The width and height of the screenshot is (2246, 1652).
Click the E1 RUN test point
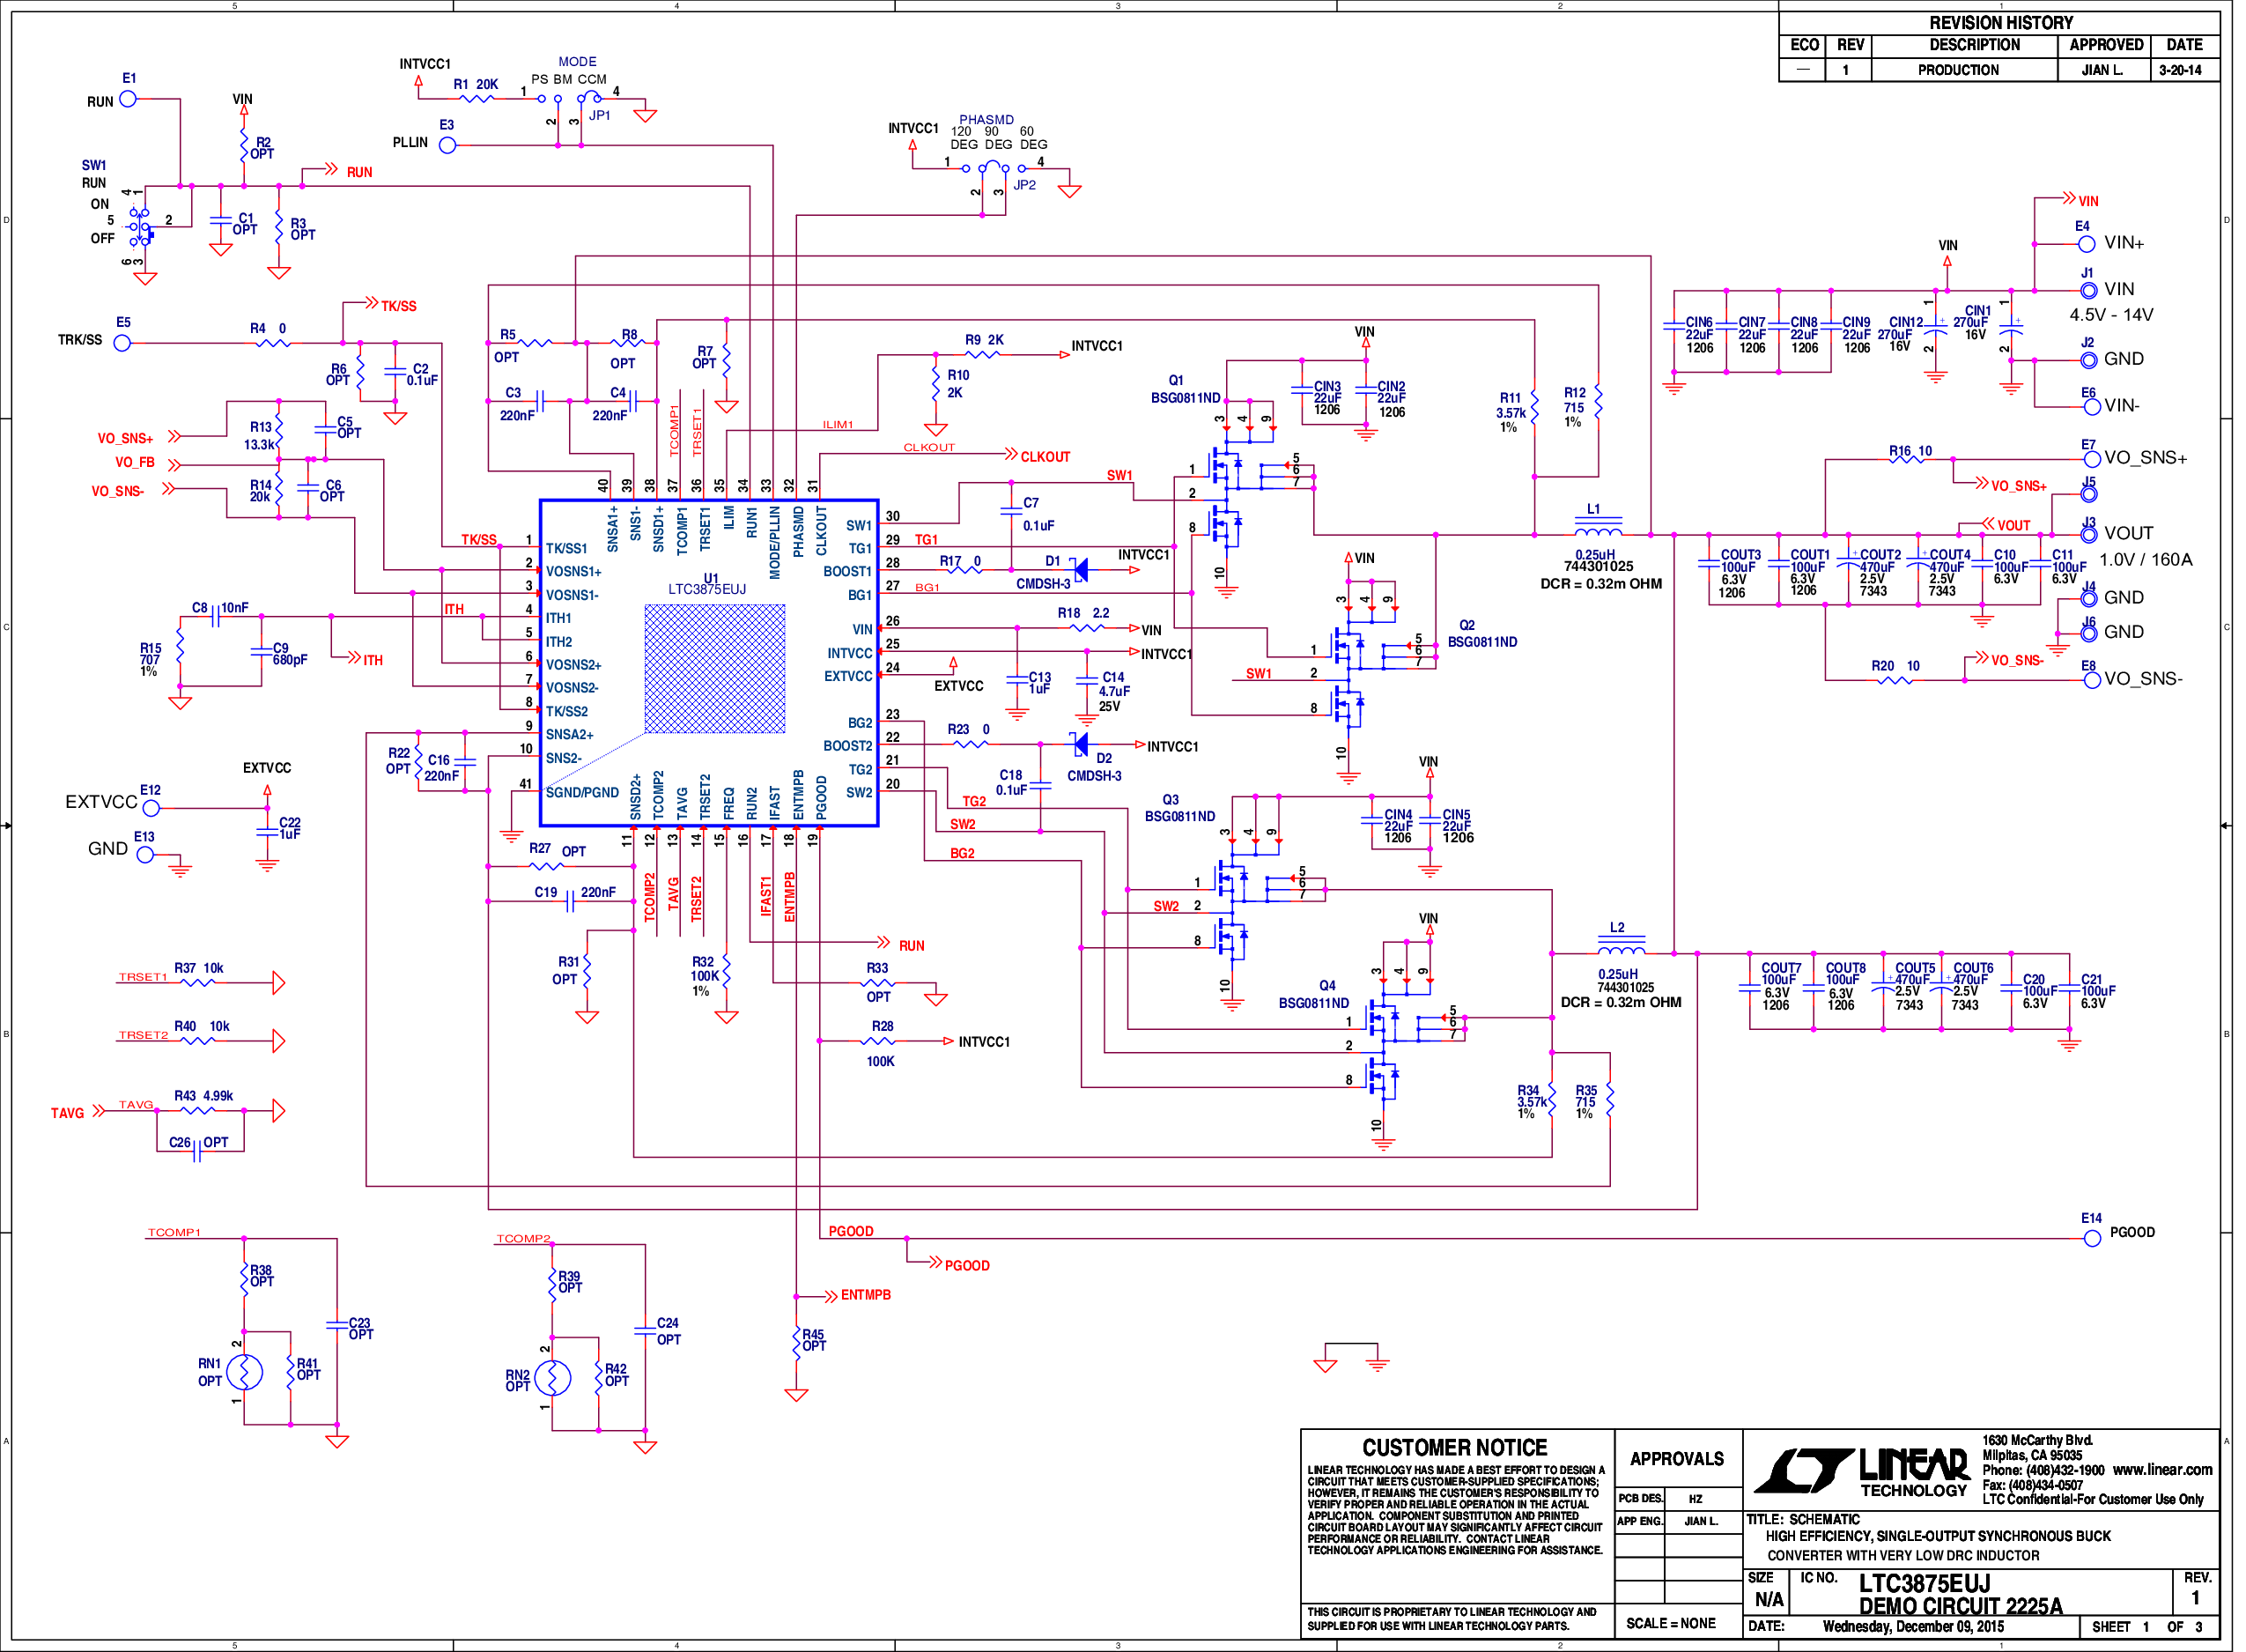128,99
